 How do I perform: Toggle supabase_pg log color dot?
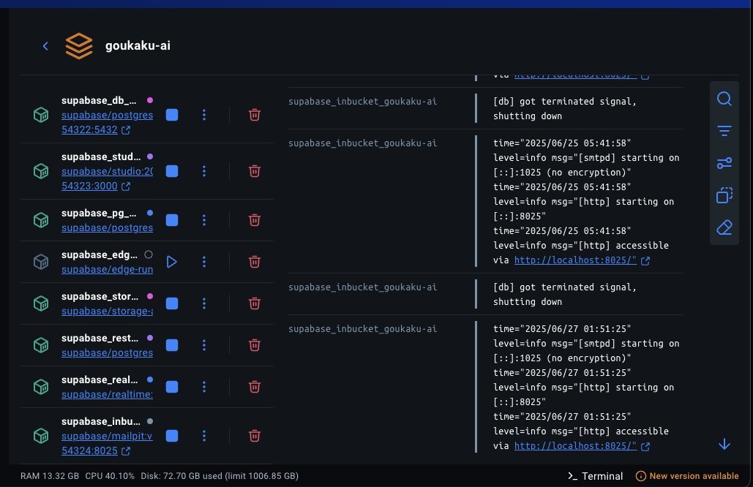pos(150,213)
